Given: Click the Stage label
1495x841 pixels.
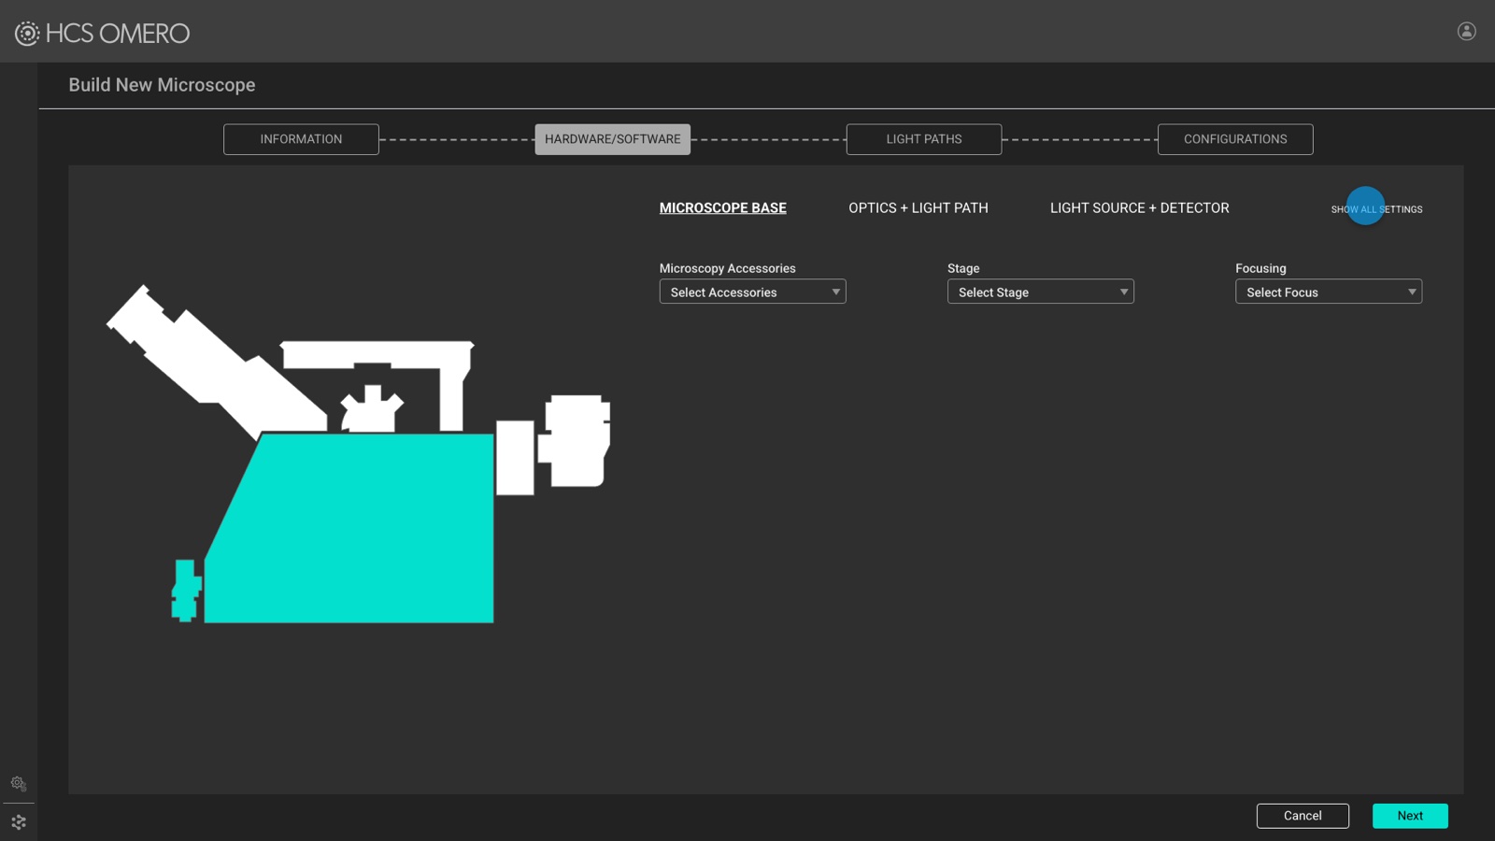Looking at the screenshot, I should pos(963,268).
